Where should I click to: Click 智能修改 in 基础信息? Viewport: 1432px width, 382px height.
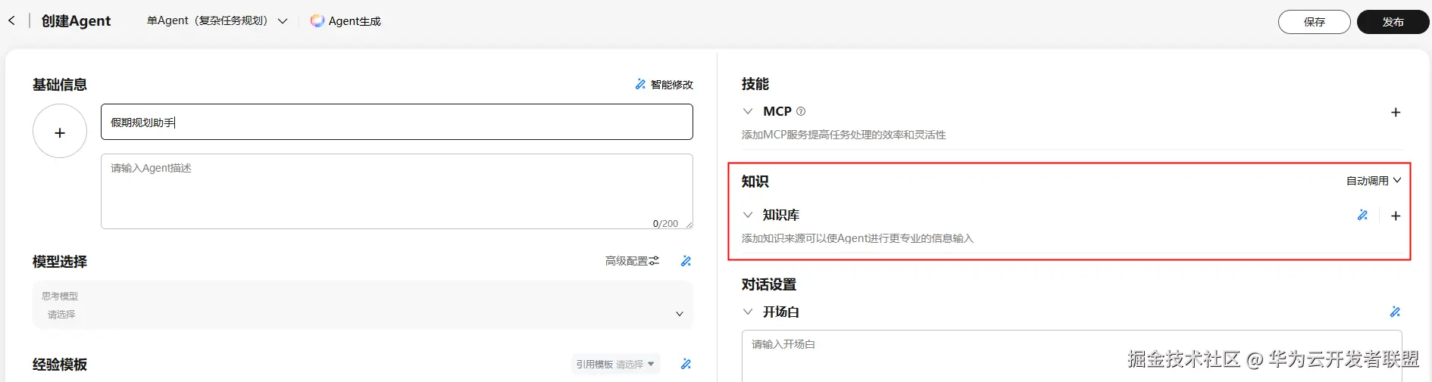tap(664, 85)
